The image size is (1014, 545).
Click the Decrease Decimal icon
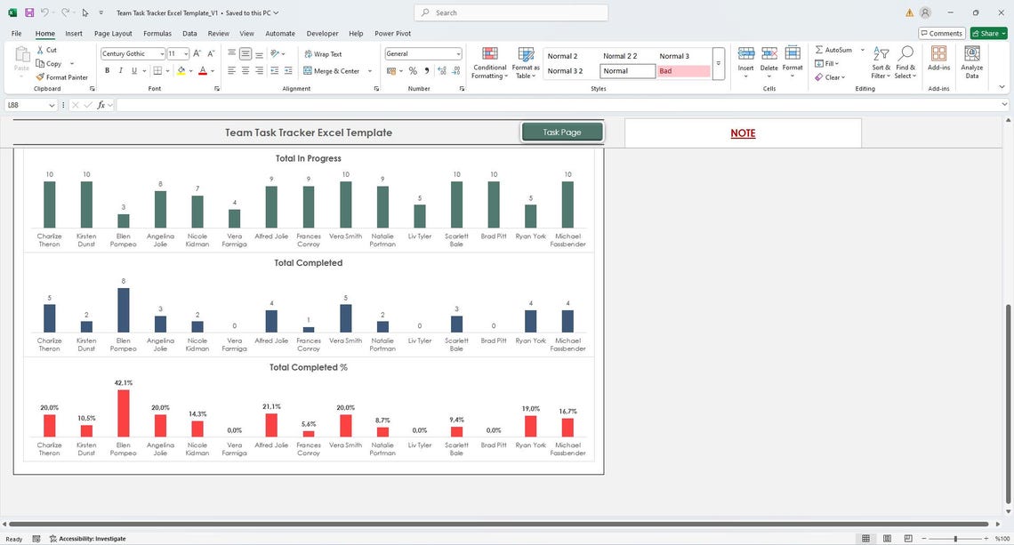(x=456, y=70)
